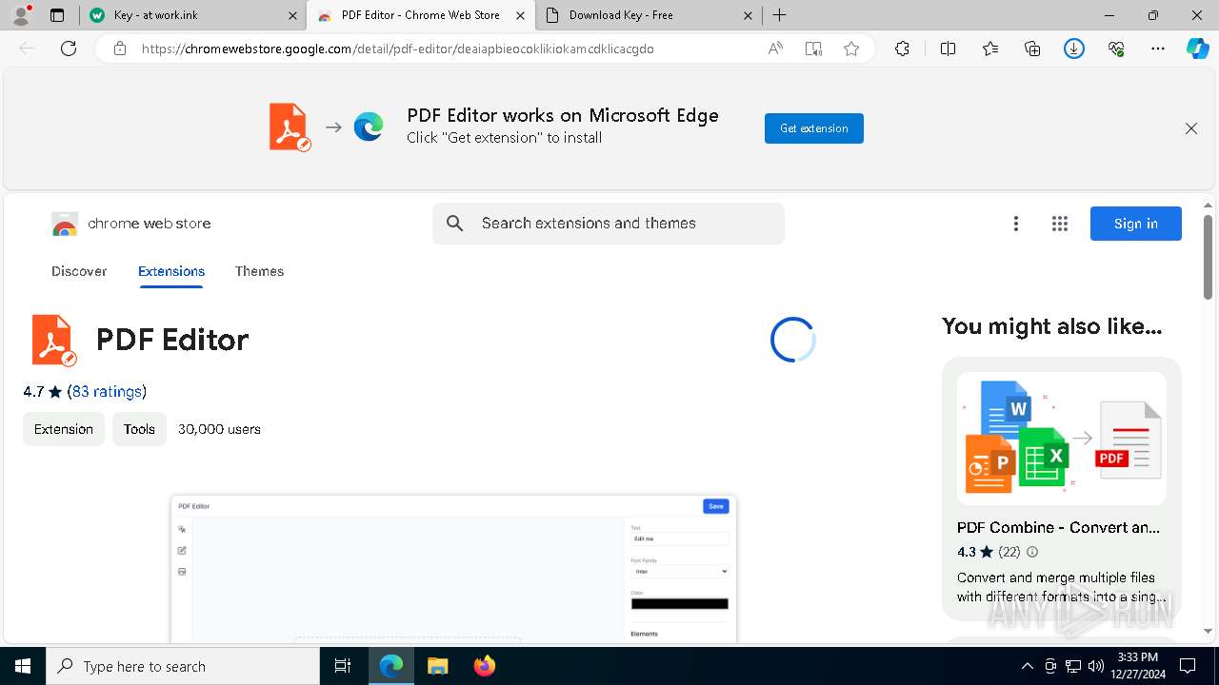The height and width of the screenshot is (685, 1219).
Task: Click the Tools category chip
Action: tap(139, 429)
